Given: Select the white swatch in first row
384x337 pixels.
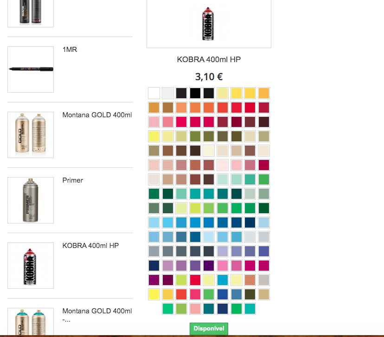Looking at the screenshot, I should (154, 93).
